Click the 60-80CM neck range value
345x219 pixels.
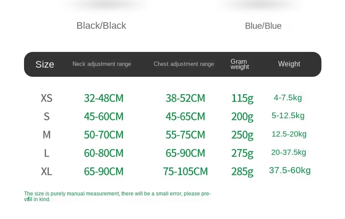pos(104,153)
